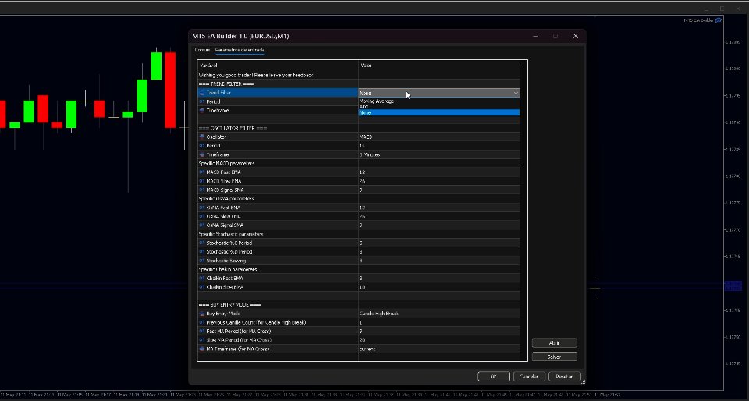Click the integer icon beside Chaikin Slow EMA
This screenshot has width=749, height=401.
(201, 287)
